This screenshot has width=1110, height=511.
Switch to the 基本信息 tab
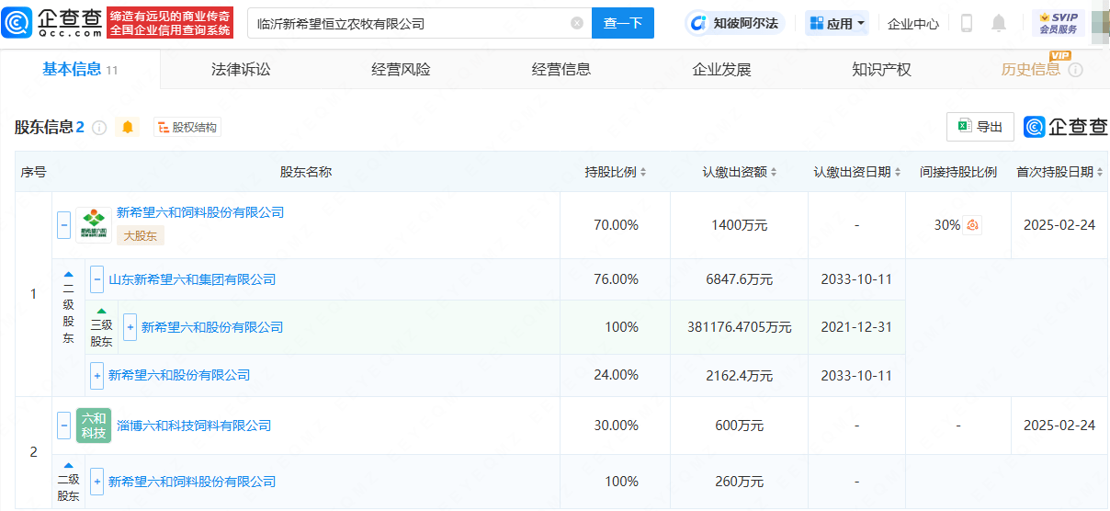pyautogui.click(x=80, y=69)
